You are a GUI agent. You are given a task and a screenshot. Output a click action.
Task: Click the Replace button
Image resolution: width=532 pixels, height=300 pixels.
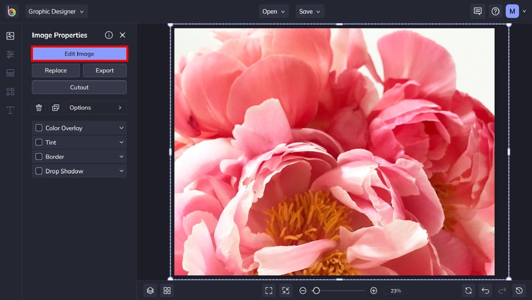[x=56, y=70]
